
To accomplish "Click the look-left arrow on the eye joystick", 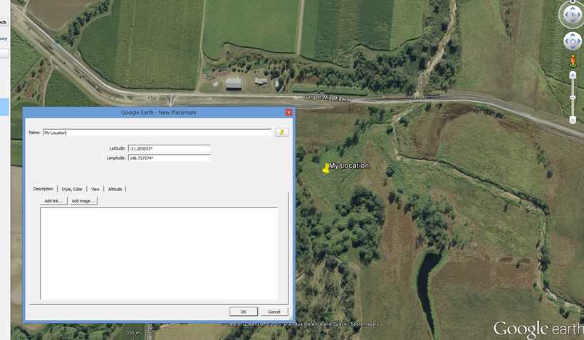I will click(566, 15).
